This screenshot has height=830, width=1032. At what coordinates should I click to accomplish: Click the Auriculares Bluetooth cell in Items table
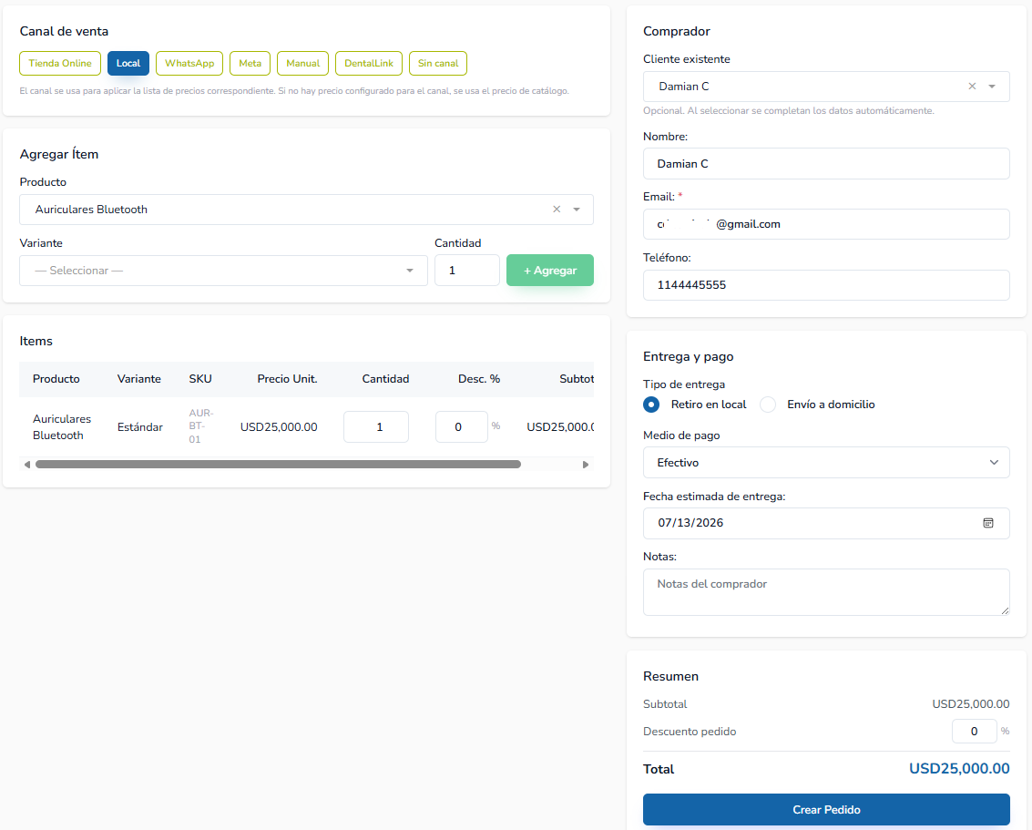[62, 427]
